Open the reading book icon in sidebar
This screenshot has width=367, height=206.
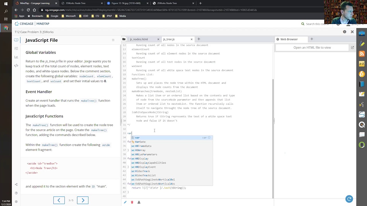[16, 40]
